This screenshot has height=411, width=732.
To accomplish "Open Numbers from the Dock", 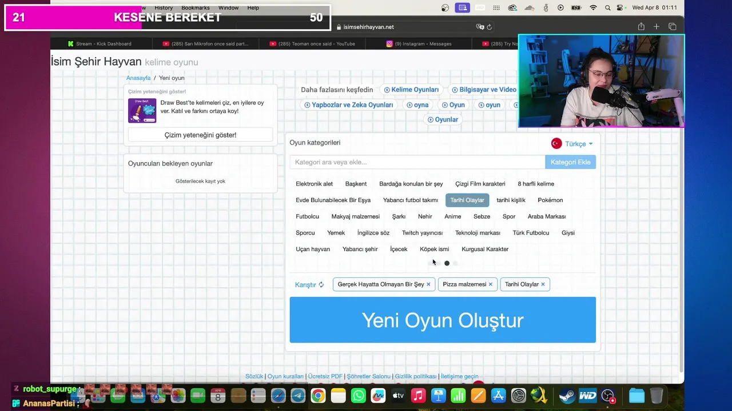I will (458, 396).
